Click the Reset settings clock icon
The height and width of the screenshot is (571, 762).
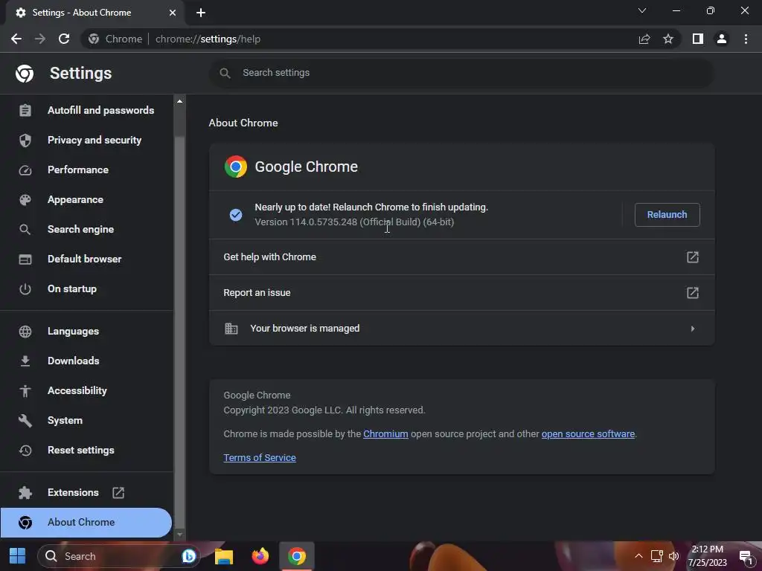(x=25, y=450)
